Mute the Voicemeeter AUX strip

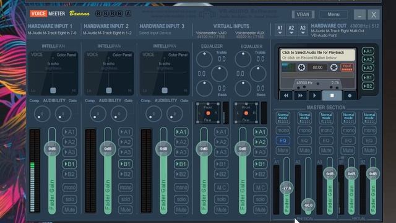[x=260, y=209]
